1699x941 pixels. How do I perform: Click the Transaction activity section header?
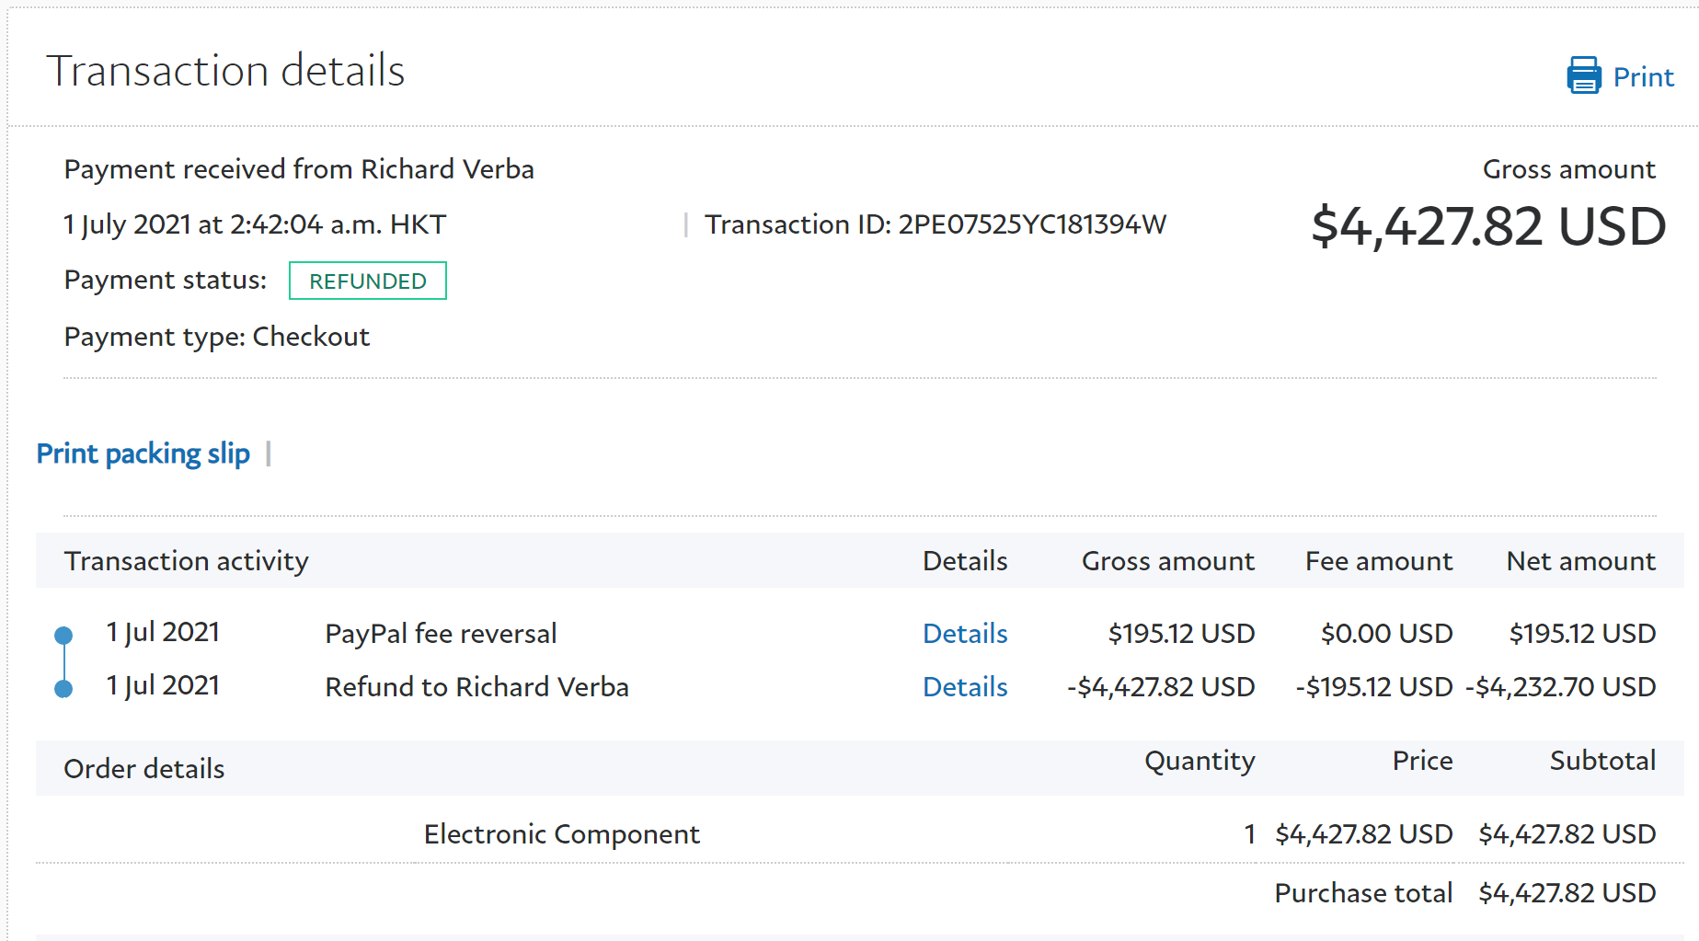(x=186, y=561)
